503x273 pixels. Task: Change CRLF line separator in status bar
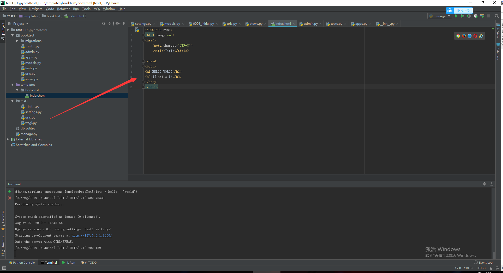point(468,268)
